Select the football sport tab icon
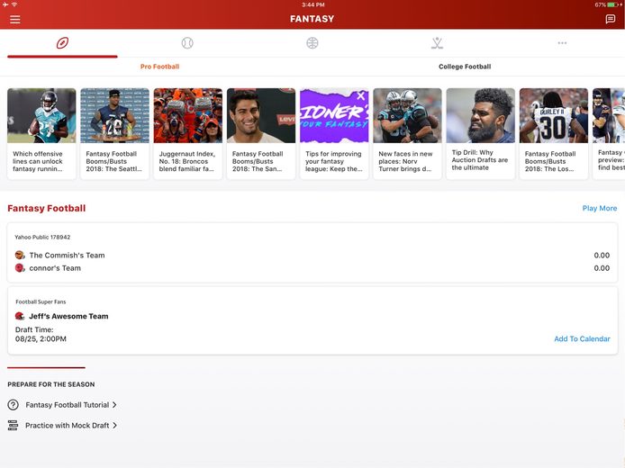Image resolution: width=625 pixels, height=468 pixels. tap(62, 42)
